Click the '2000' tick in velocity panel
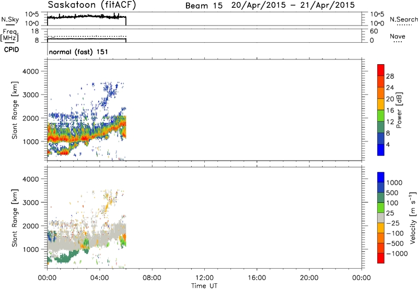 (x=30, y=226)
